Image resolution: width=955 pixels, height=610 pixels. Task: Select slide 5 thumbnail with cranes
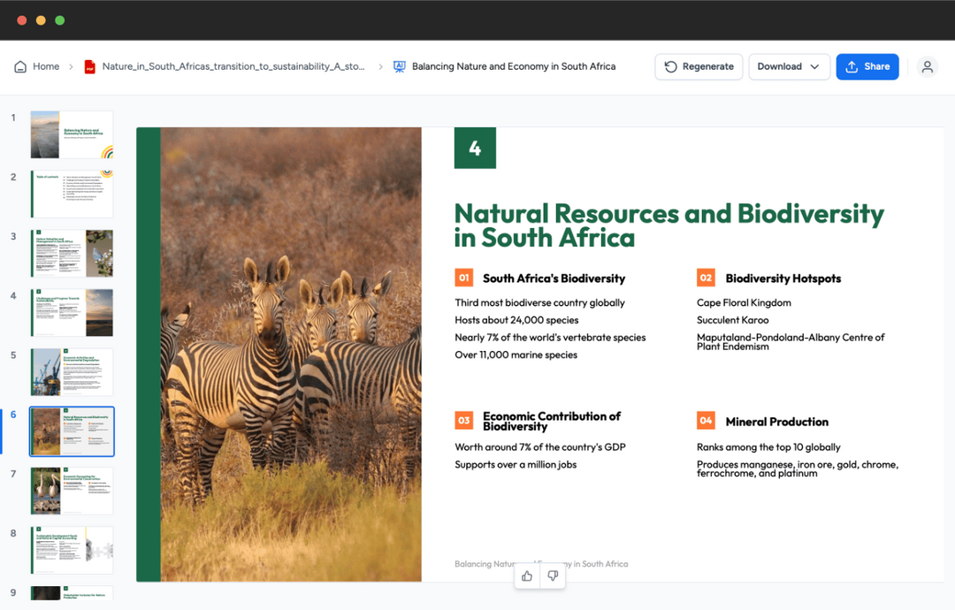(x=72, y=372)
